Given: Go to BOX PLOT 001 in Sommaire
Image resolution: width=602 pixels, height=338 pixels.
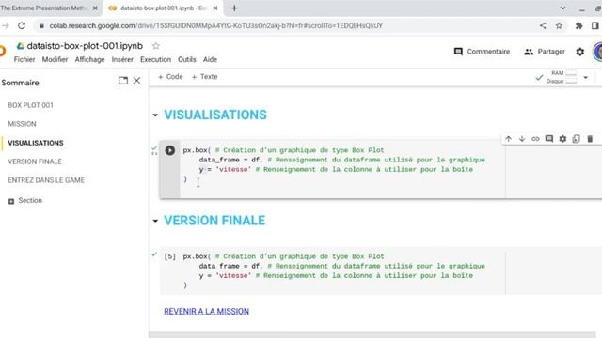Looking at the screenshot, I should coord(30,105).
